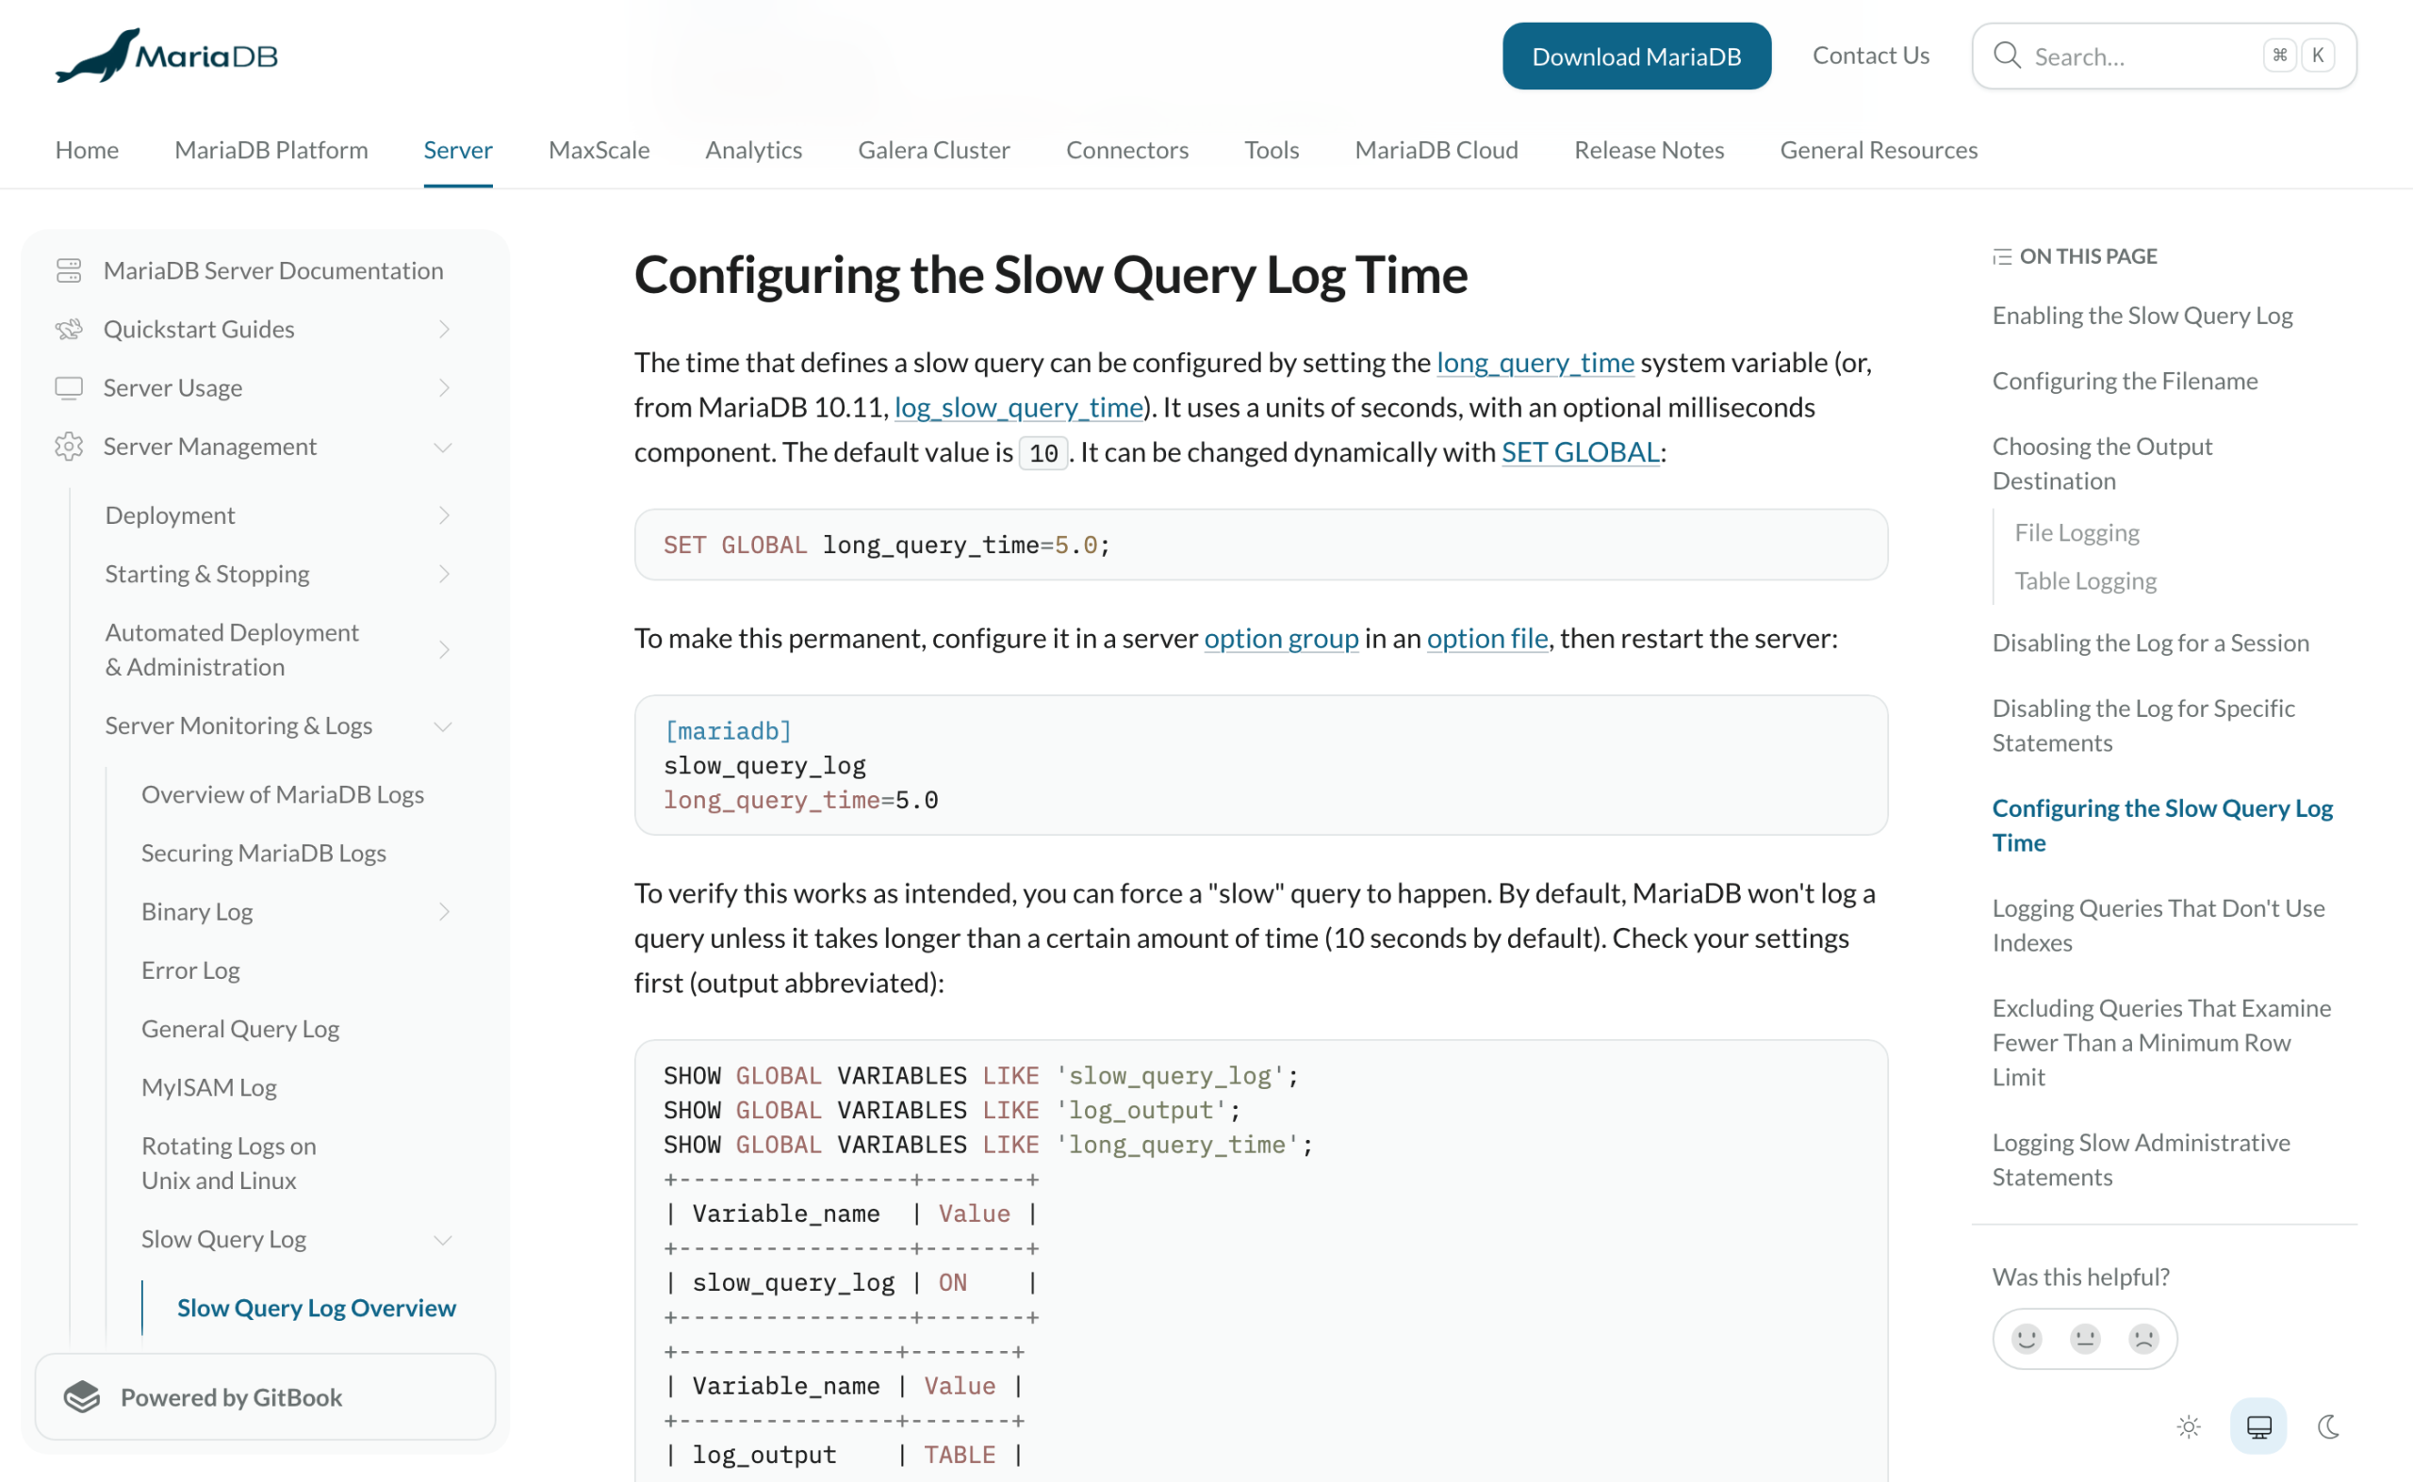Open the MaxScale tab

pyautogui.click(x=599, y=150)
